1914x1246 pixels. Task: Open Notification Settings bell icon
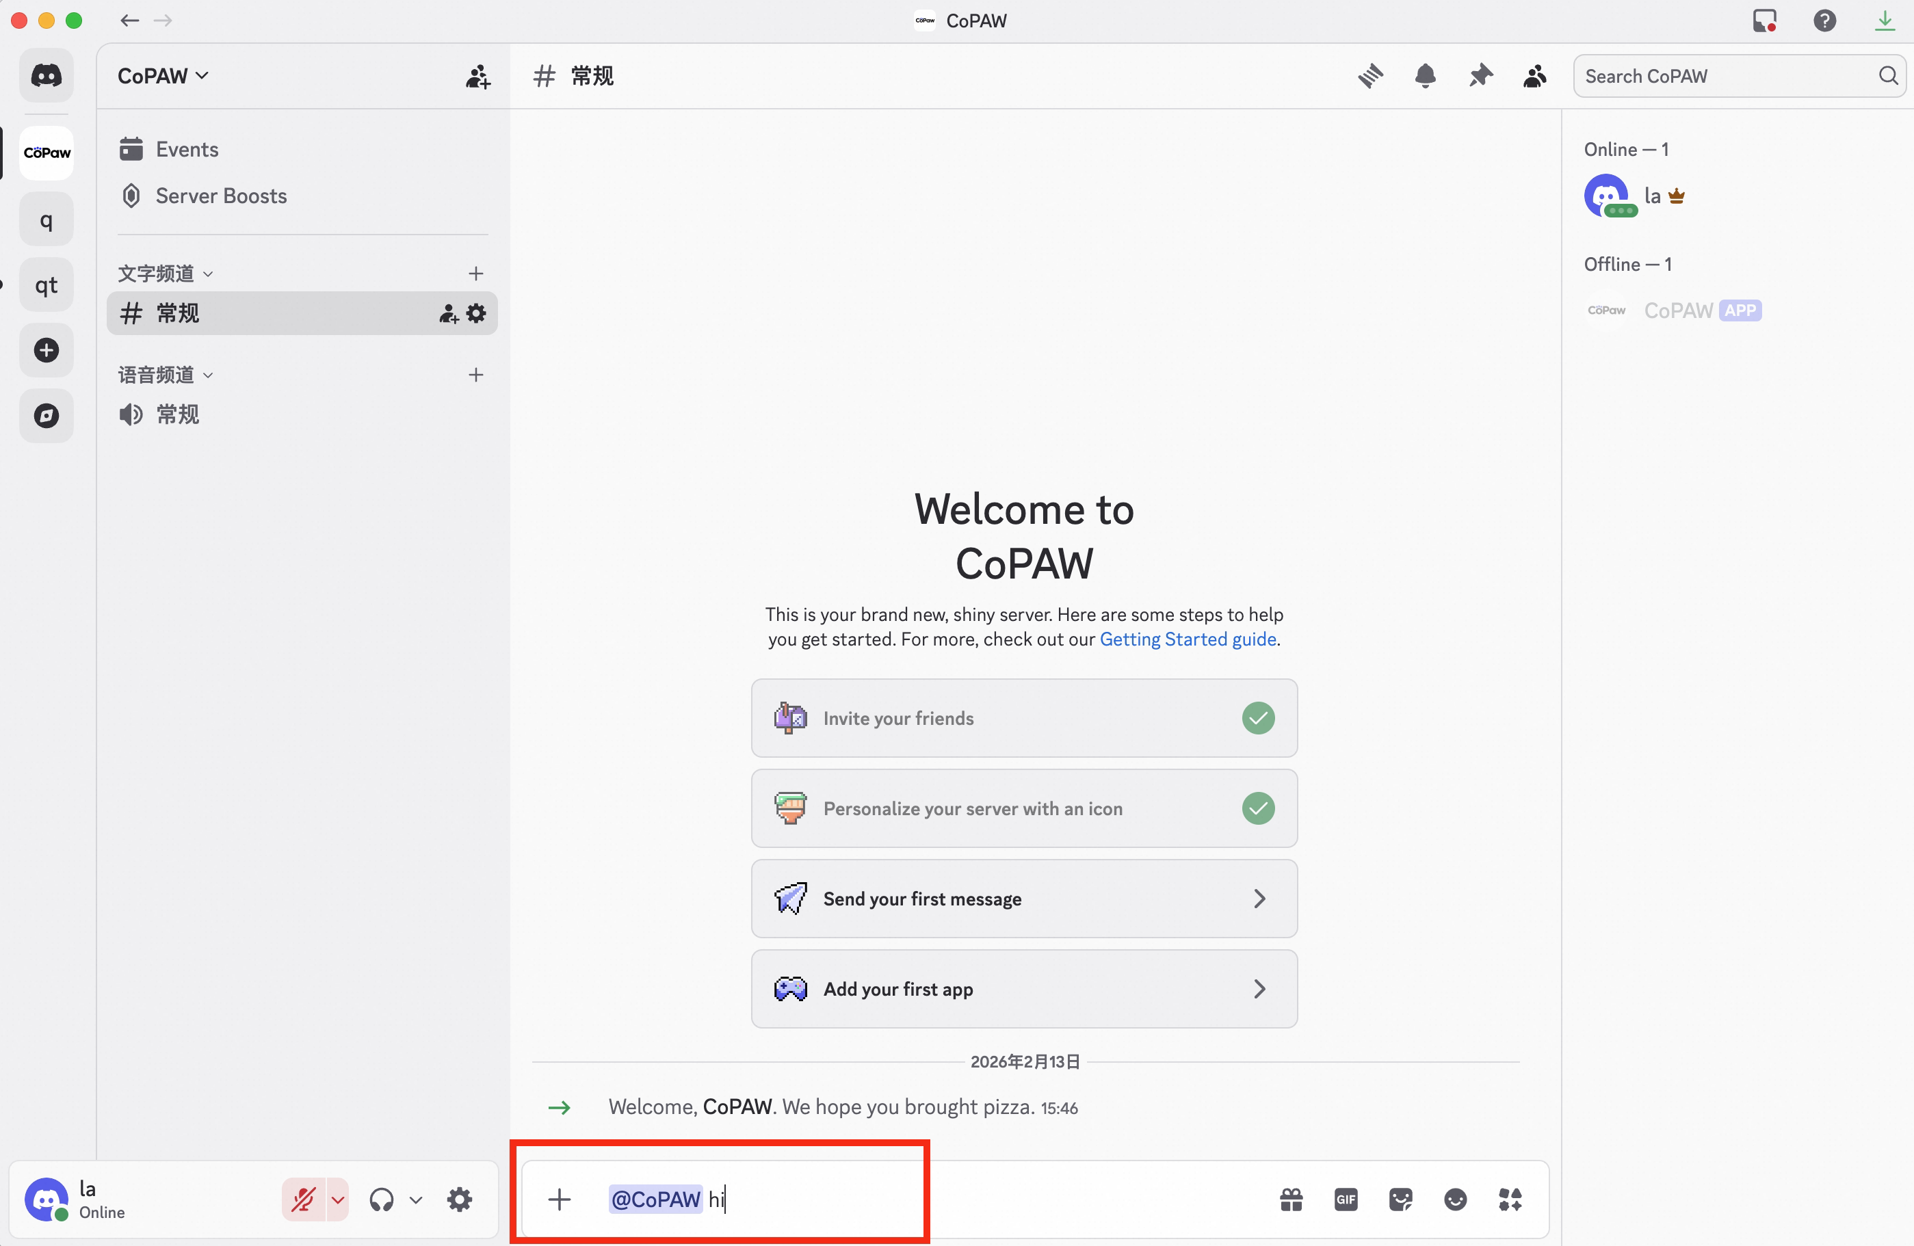[1425, 77]
